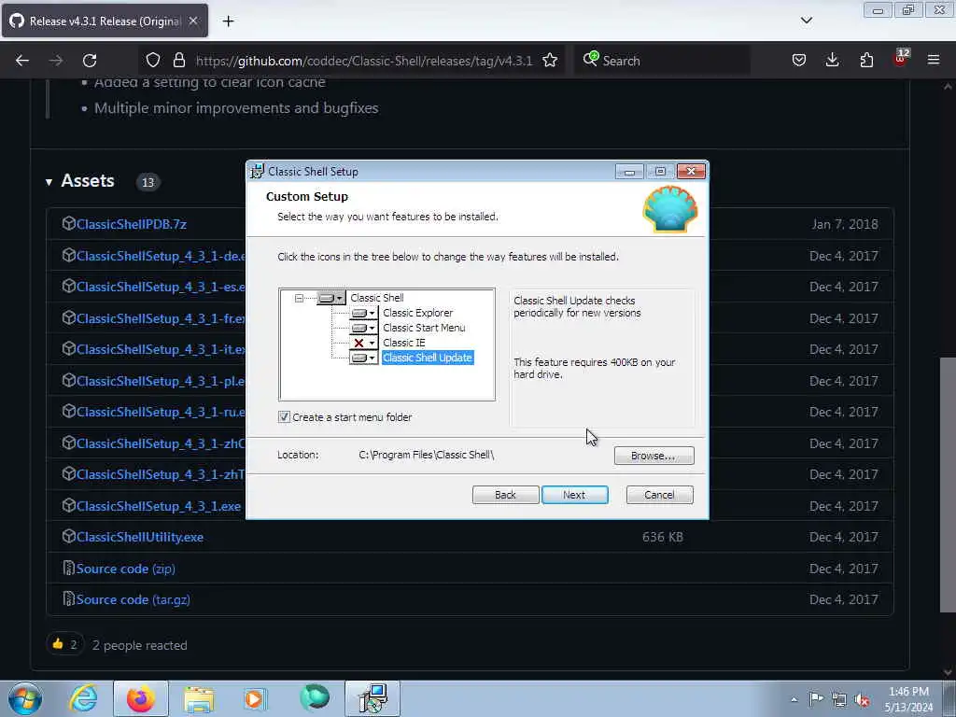Click Action Center flag tray icon
Viewport: 956px width, 717px height.
click(816, 699)
